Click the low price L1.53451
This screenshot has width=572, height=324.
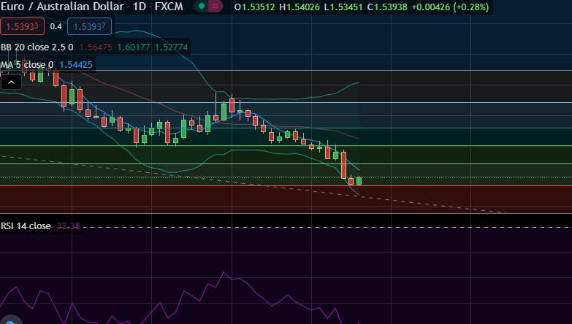point(343,7)
